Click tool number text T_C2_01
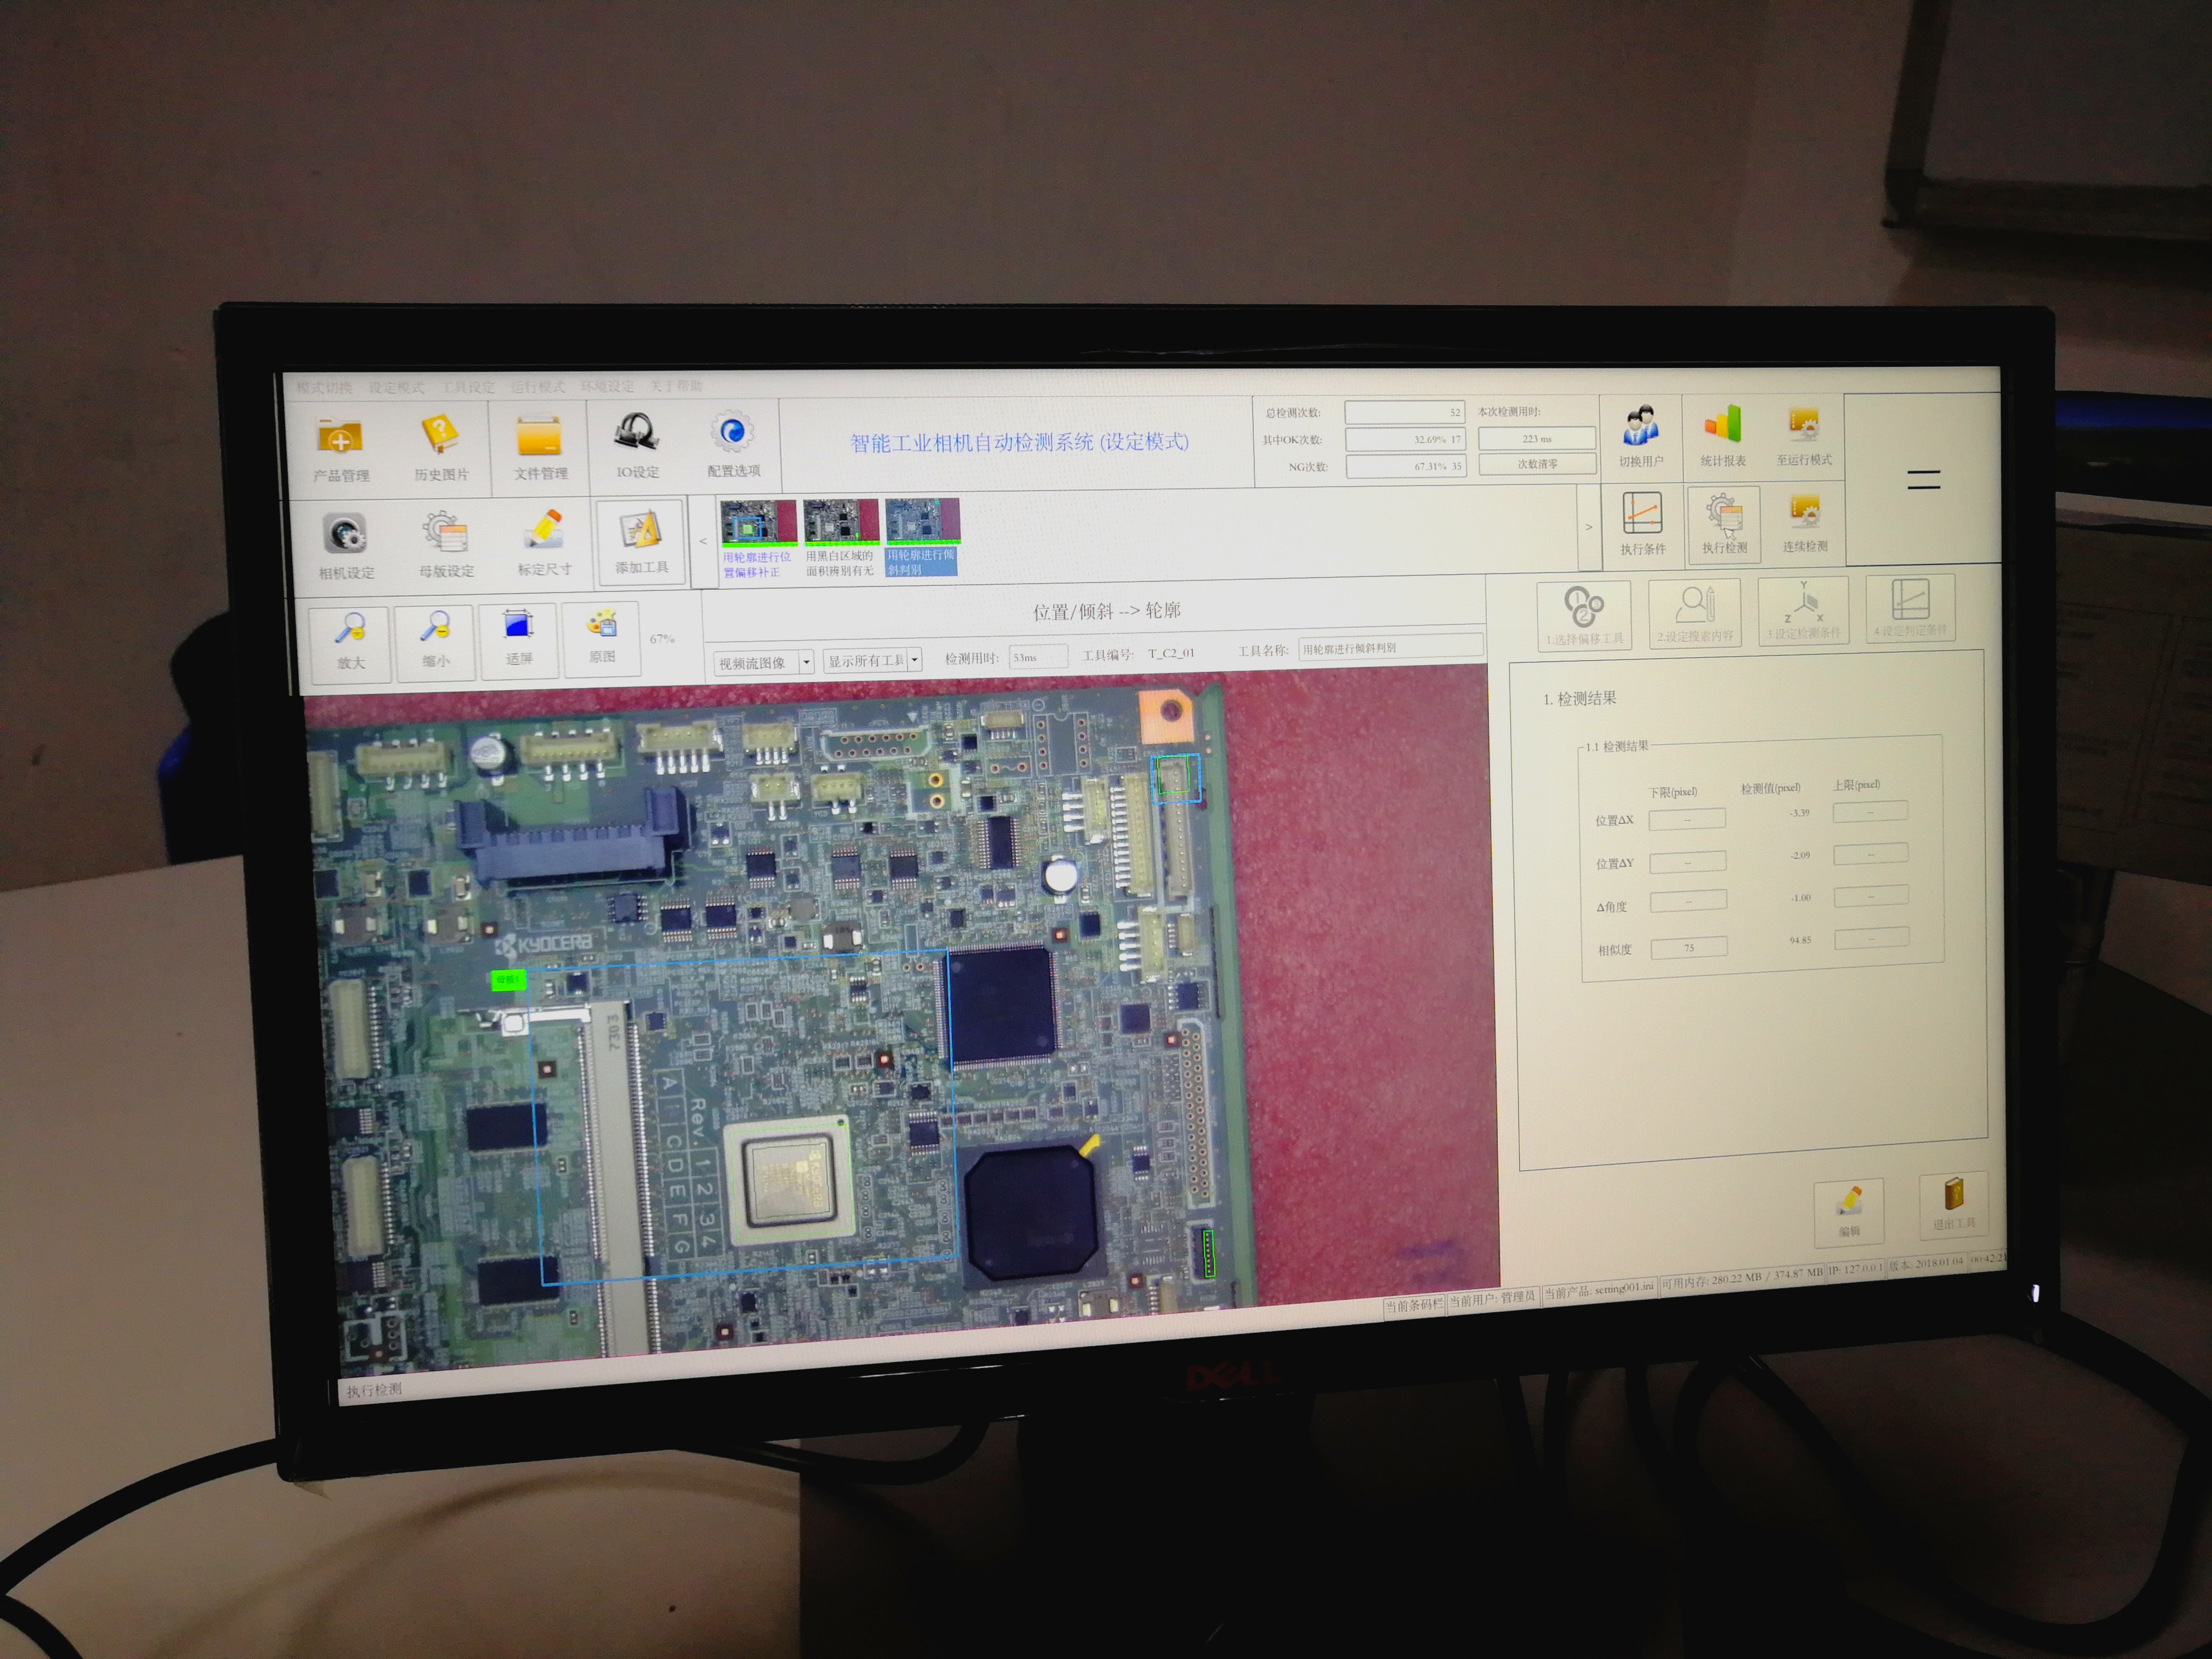Image resolution: width=2212 pixels, height=1659 pixels. [x=1171, y=653]
